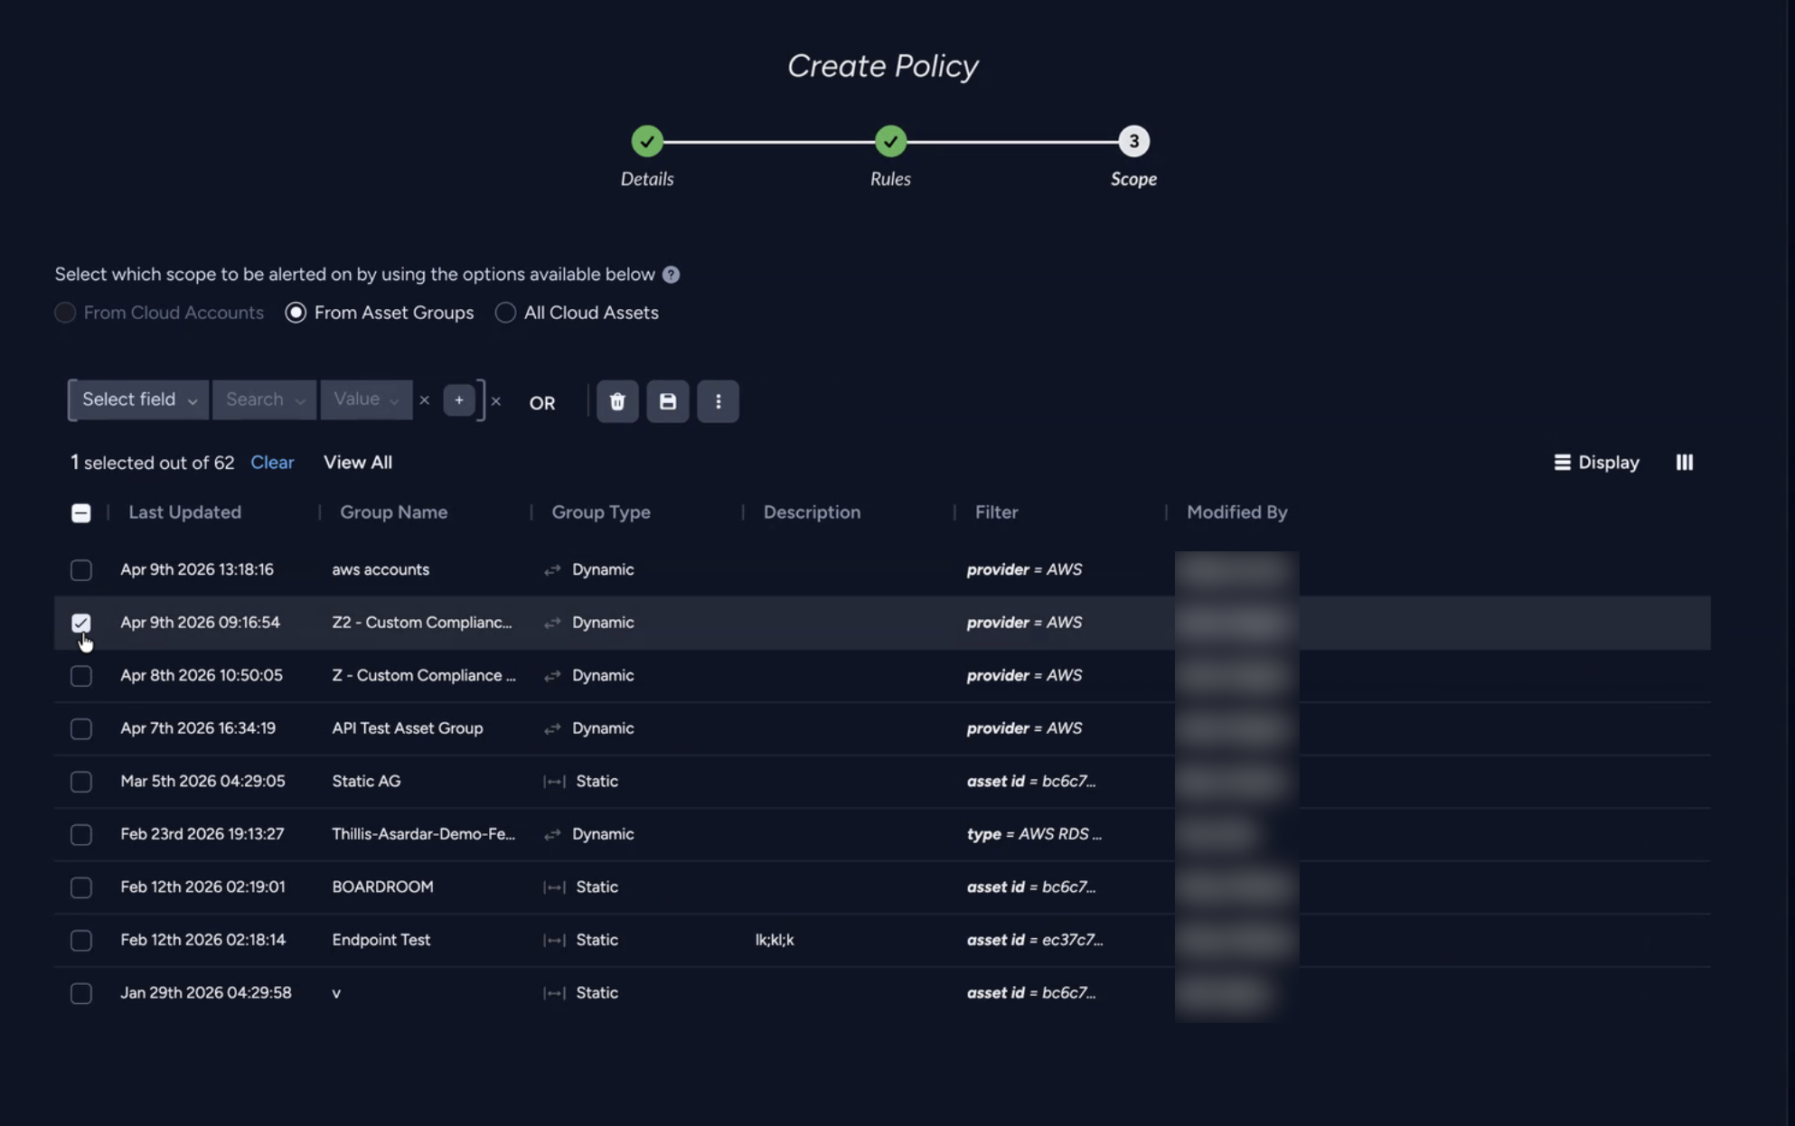
Task: Click 'API Test Asset Group' name
Action: (407, 728)
